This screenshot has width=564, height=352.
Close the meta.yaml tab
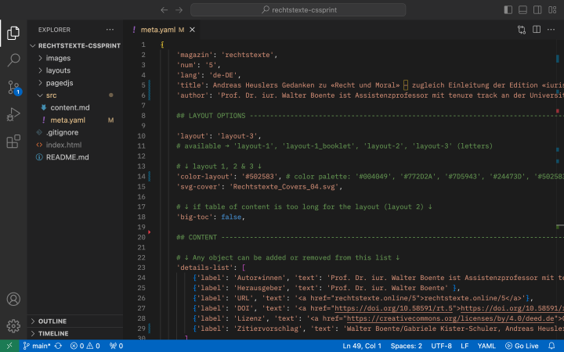[193, 30]
